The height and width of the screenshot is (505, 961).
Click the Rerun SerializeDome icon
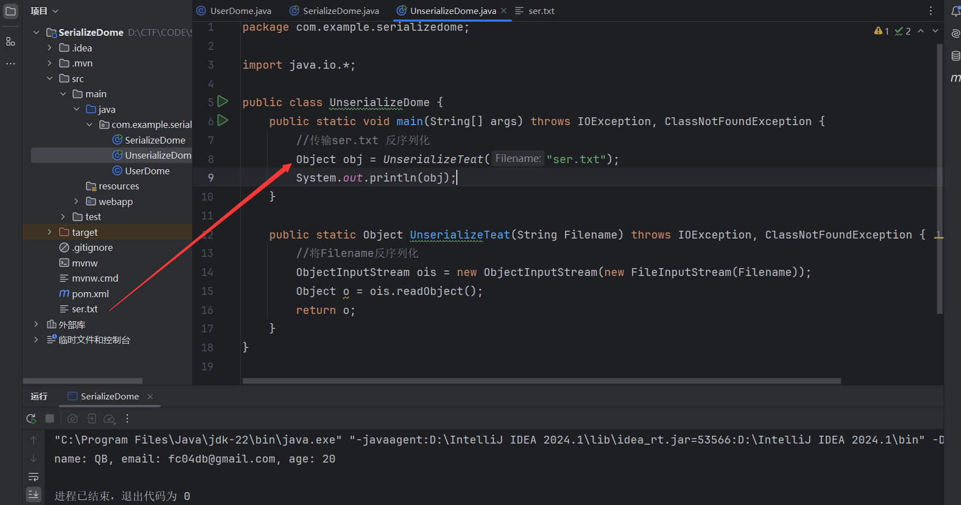pos(31,418)
